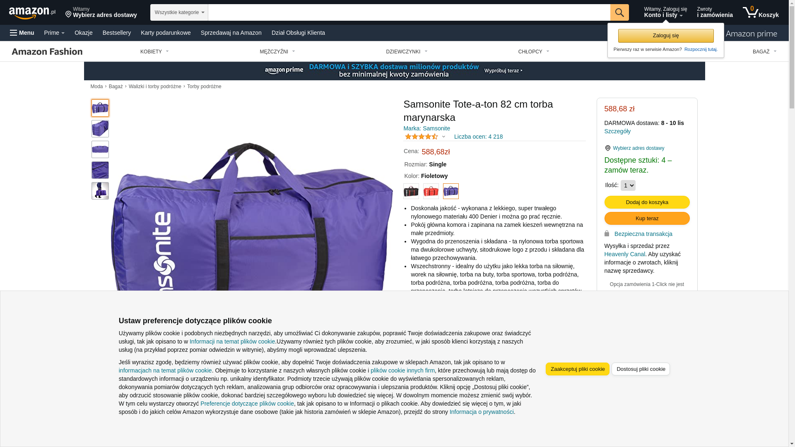Click the magnifying glass search button
The height and width of the screenshot is (447, 795).
[x=619, y=12]
